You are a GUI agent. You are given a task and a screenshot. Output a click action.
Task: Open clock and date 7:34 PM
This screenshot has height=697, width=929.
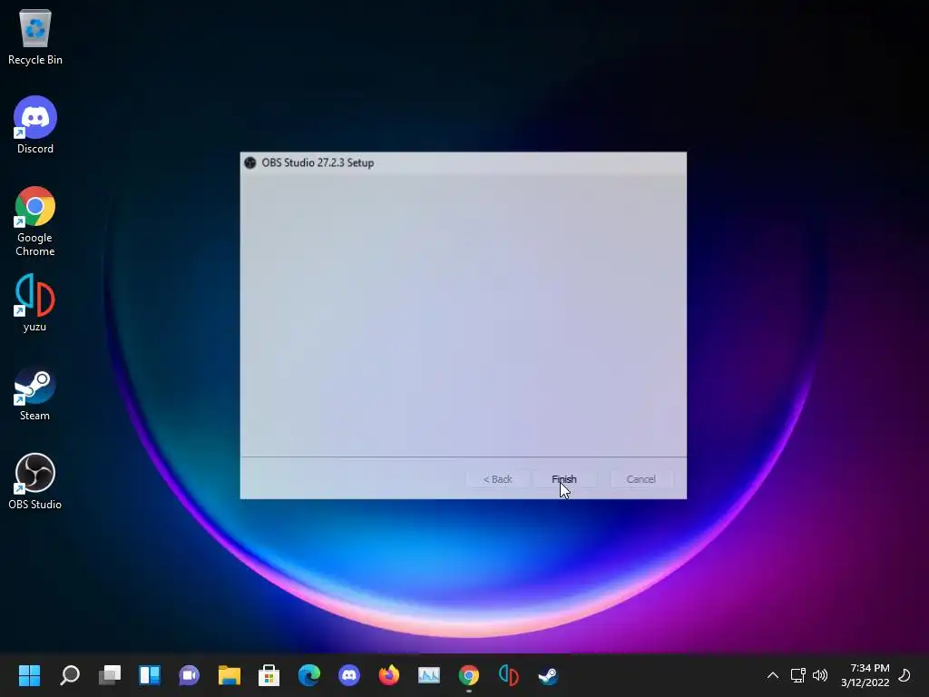point(865,675)
